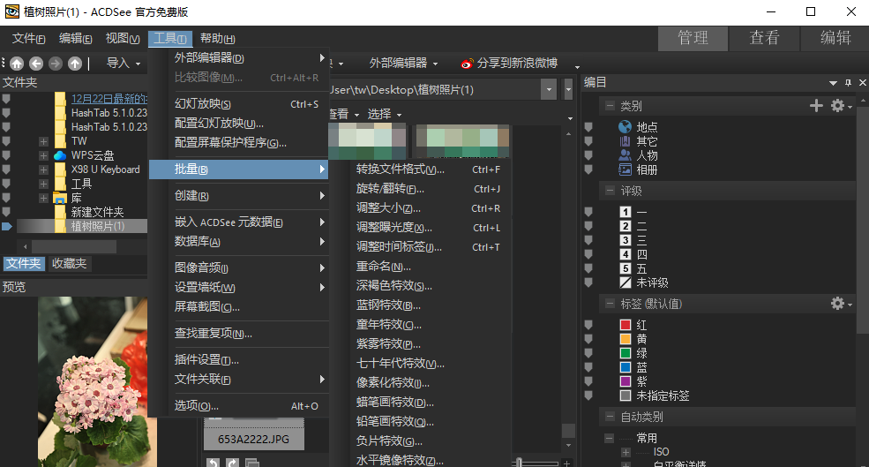869x467 pixels.
Task: Navigate back with left arrow icon
Action: click(x=36, y=64)
